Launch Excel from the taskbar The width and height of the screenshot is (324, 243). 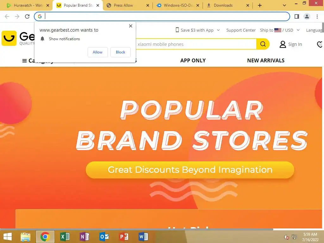pos(65,237)
